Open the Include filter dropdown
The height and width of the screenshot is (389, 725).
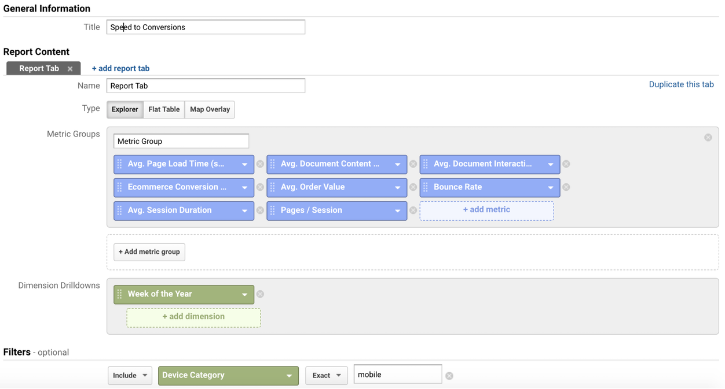pyautogui.click(x=130, y=375)
